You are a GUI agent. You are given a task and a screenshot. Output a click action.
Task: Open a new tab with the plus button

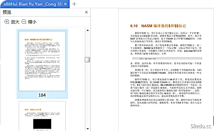(74, 4)
